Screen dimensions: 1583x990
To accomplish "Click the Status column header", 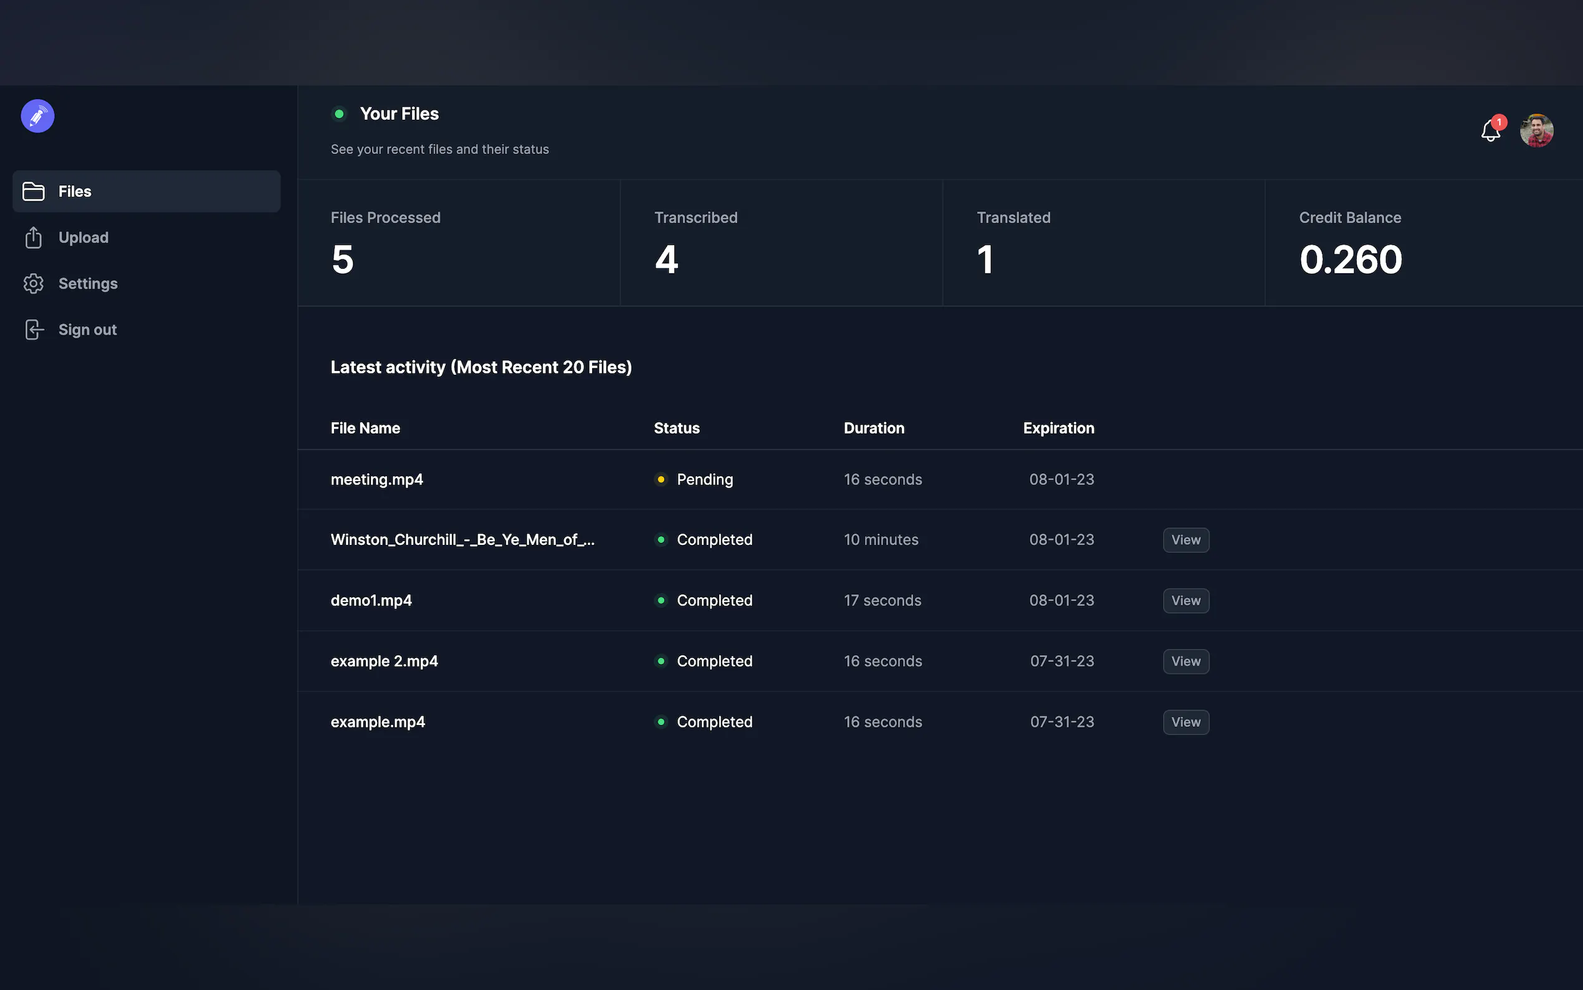I will click(676, 428).
